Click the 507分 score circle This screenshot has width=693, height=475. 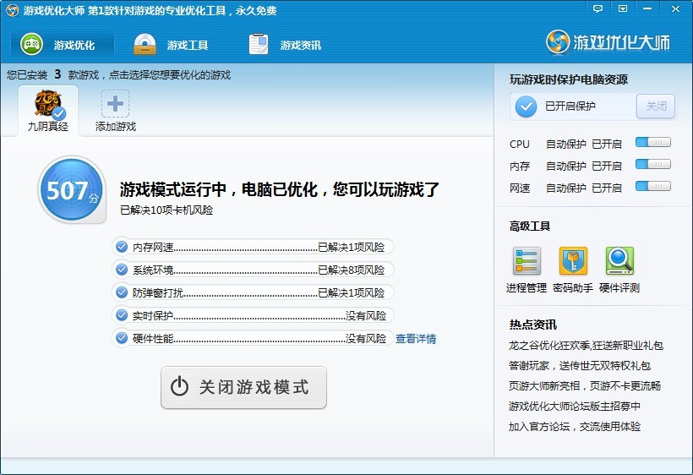coord(72,190)
